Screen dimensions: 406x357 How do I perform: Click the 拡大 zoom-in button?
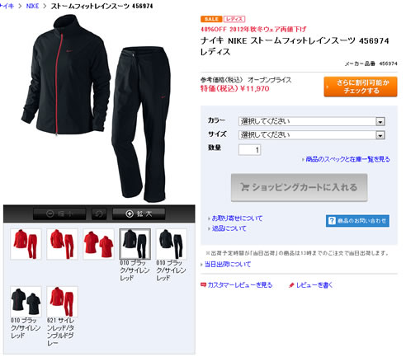[x=139, y=214]
